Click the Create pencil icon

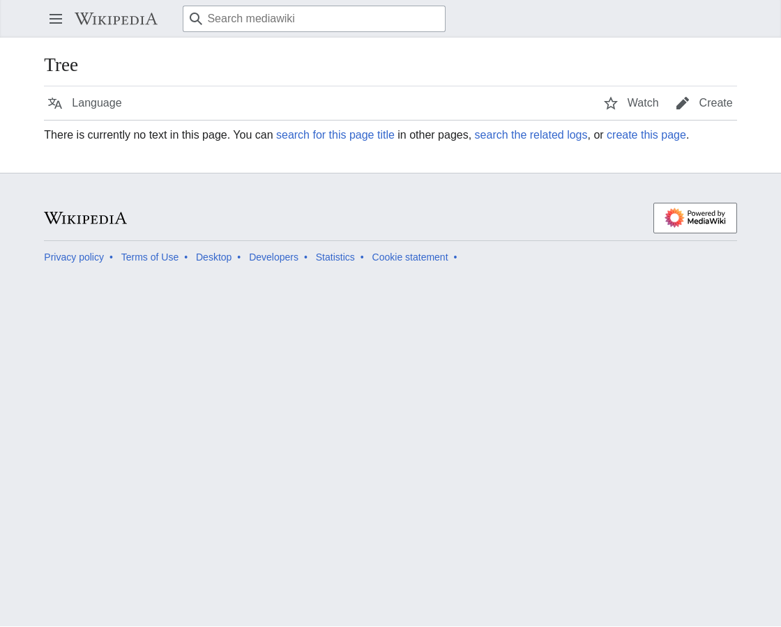tap(683, 103)
